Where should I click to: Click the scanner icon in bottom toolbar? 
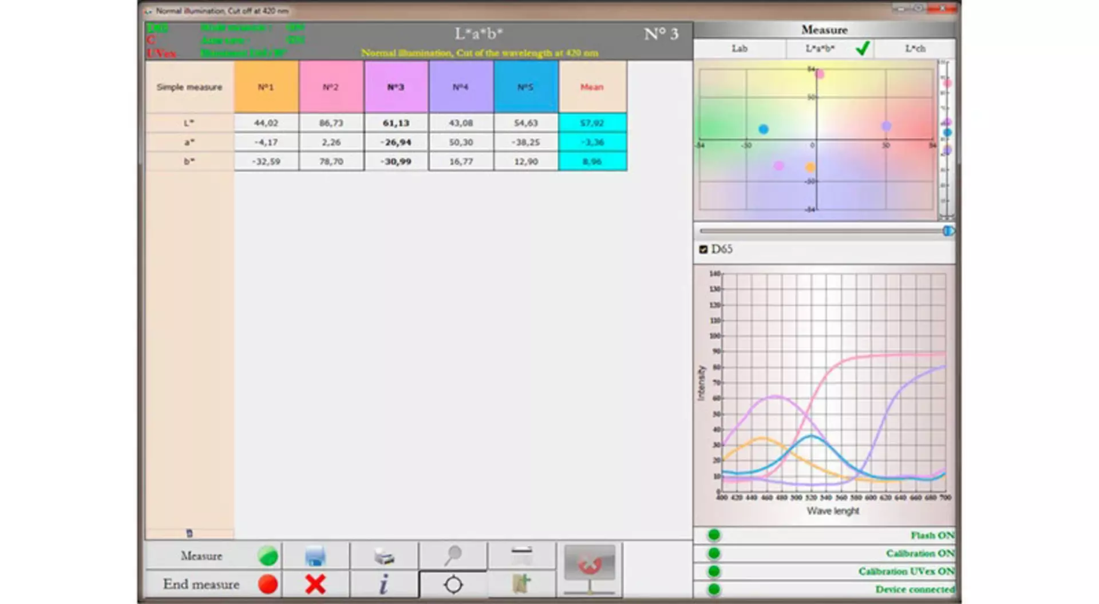[521, 555]
